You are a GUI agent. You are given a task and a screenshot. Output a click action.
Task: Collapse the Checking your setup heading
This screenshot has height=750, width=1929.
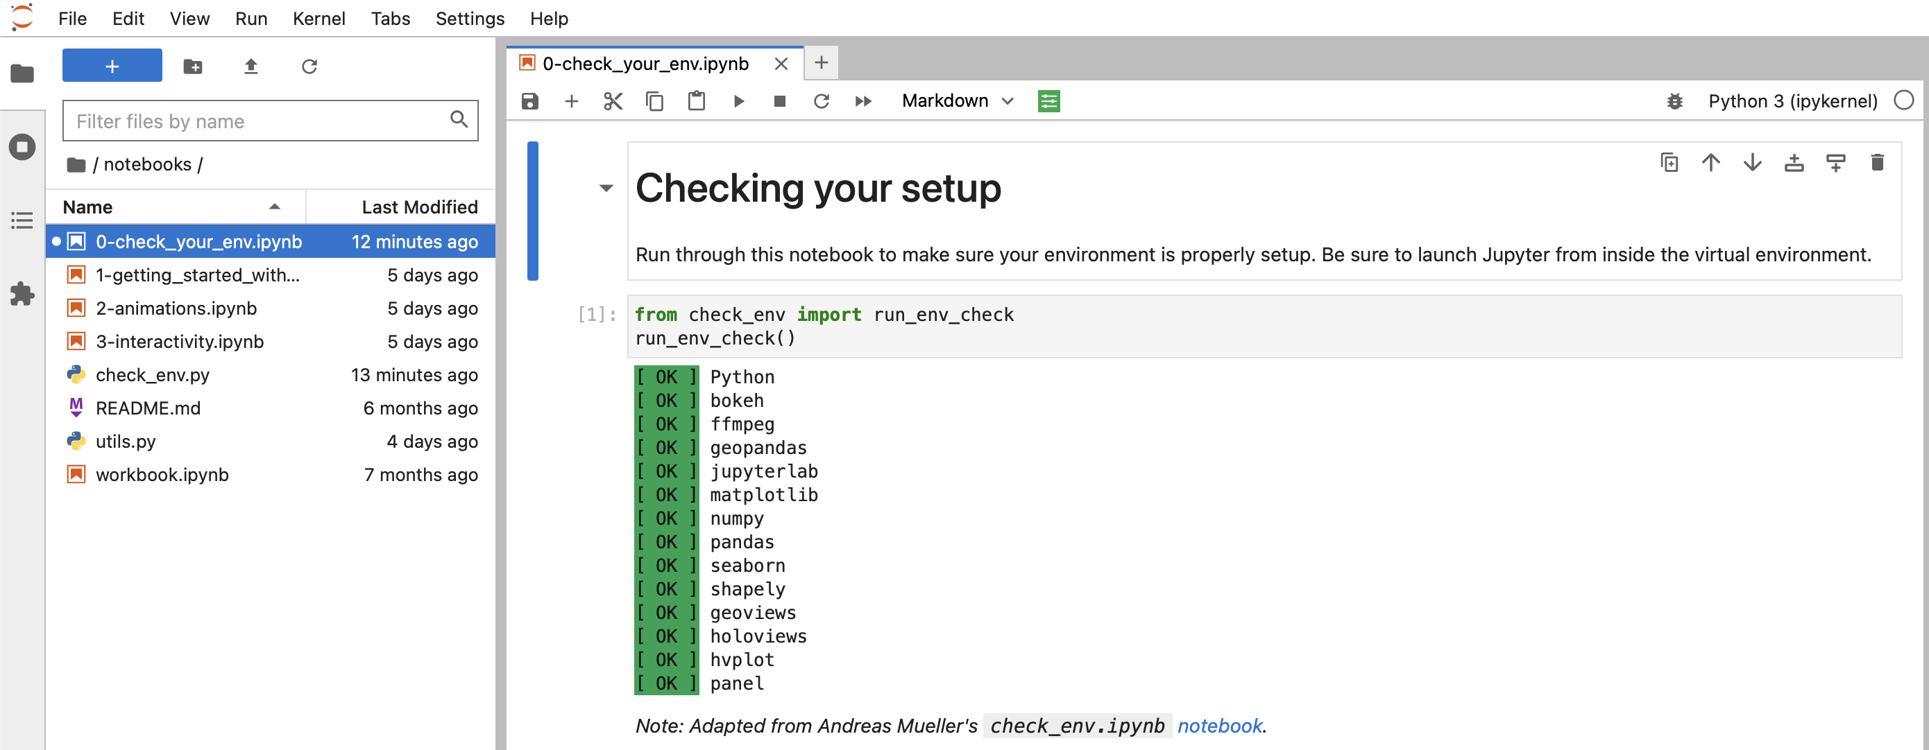(x=606, y=188)
